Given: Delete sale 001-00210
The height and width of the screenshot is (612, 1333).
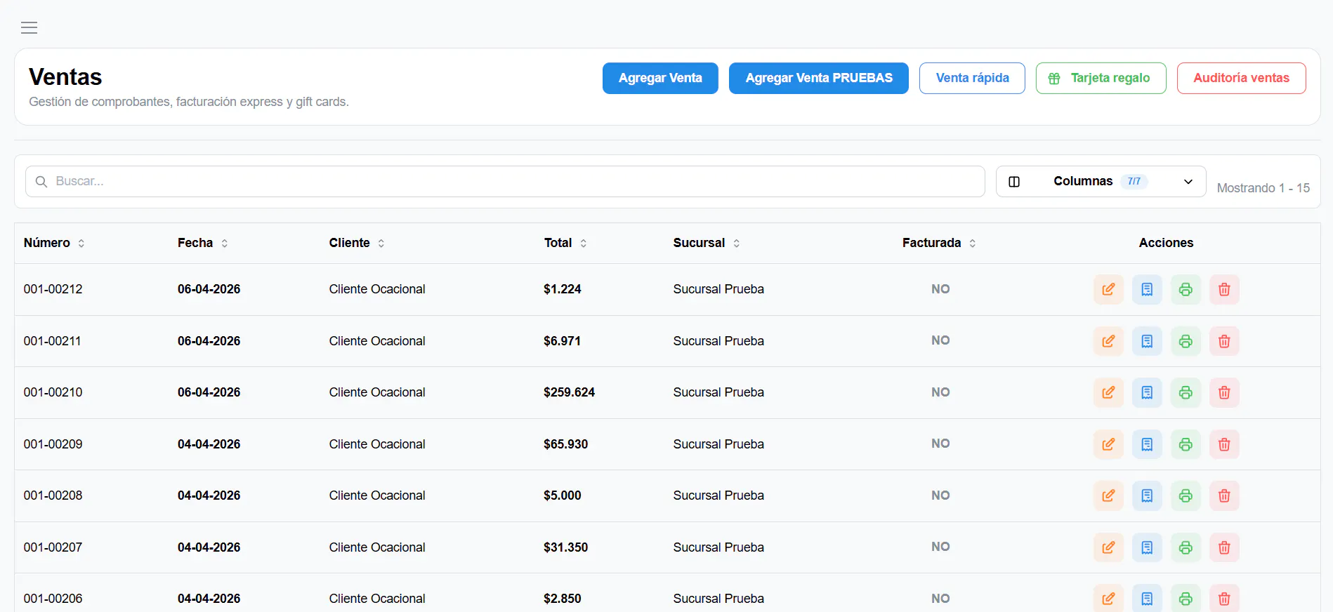Looking at the screenshot, I should pos(1224,392).
